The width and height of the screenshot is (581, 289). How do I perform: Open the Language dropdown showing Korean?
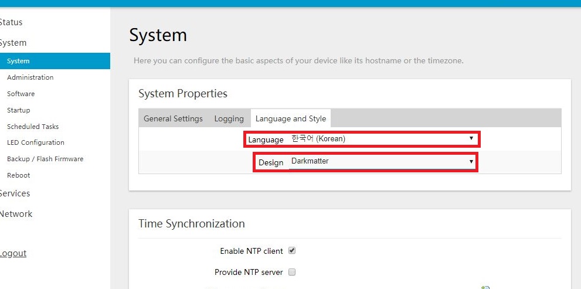pos(383,139)
